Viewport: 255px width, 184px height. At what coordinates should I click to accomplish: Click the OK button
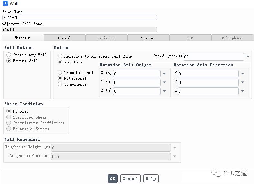click(112, 178)
